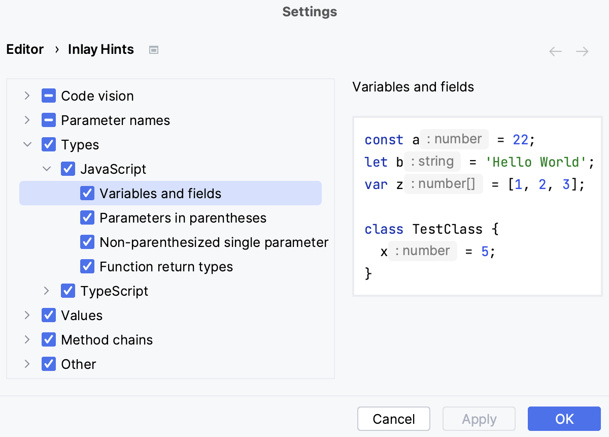Screen dimensions: 609x437
Task: Expand the Code vision tree node
Action: click(27, 96)
